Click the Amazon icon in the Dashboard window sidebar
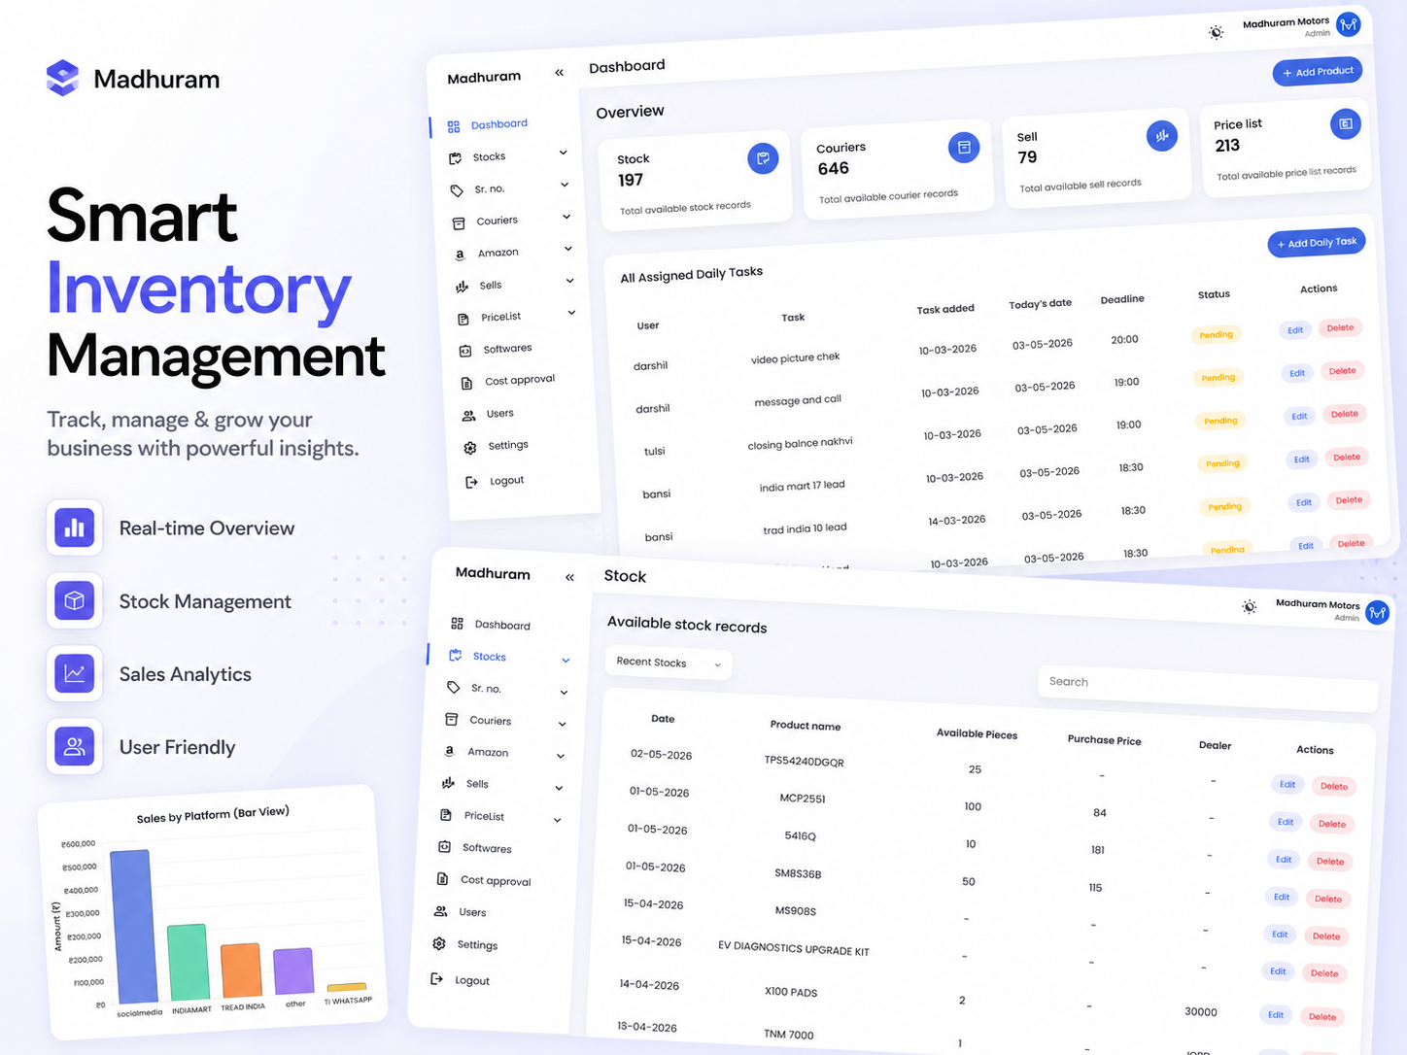Viewport: 1407px width, 1055px height. pos(460,255)
